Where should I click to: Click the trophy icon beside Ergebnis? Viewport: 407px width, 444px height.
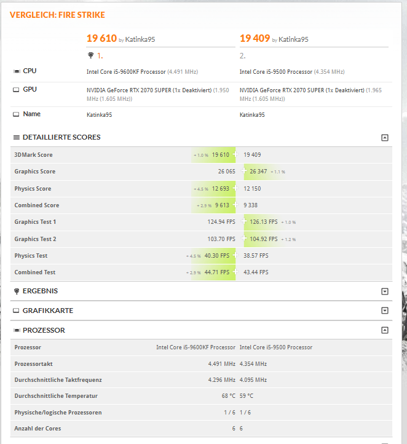click(17, 291)
